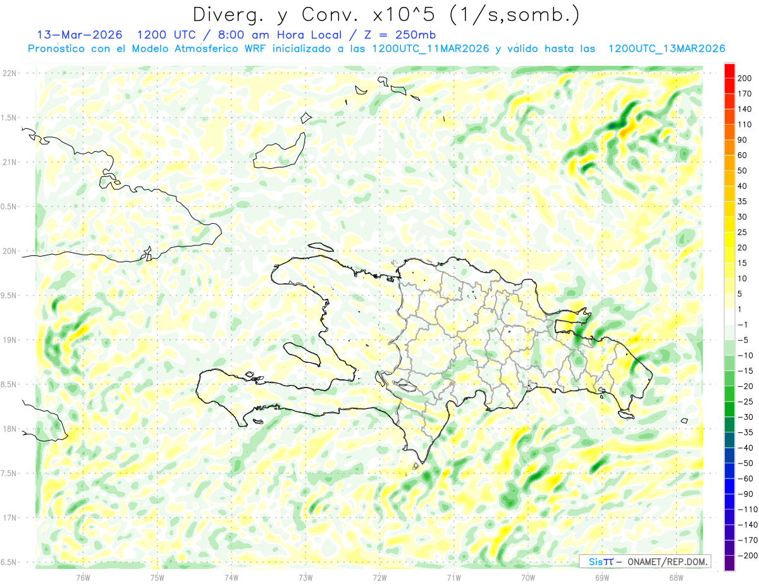Click the -25 value on color scale
Image resolution: width=759 pixels, height=586 pixels.
click(745, 401)
